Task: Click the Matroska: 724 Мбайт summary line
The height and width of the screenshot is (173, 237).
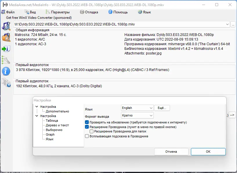Action: point(41,35)
